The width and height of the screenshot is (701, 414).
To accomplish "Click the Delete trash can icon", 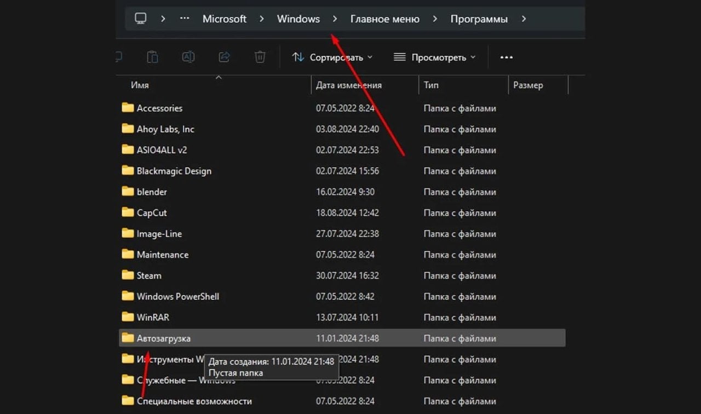I will [260, 57].
